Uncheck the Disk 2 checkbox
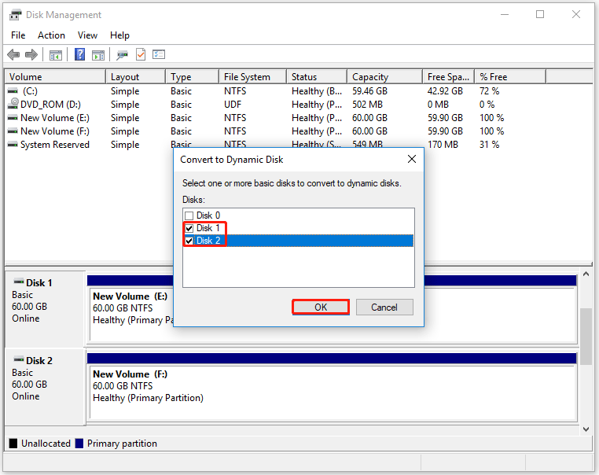Screen dimensions: 599x475 click(189, 241)
